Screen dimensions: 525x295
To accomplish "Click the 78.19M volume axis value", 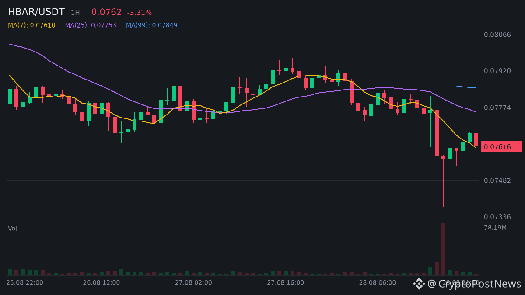I will [495, 228].
